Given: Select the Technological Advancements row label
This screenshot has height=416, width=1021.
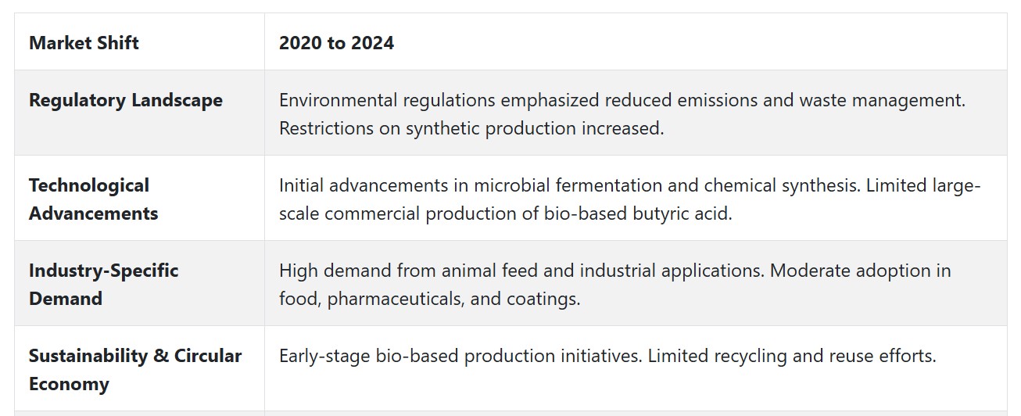Looking at the screenshot, I should [94, 199].
